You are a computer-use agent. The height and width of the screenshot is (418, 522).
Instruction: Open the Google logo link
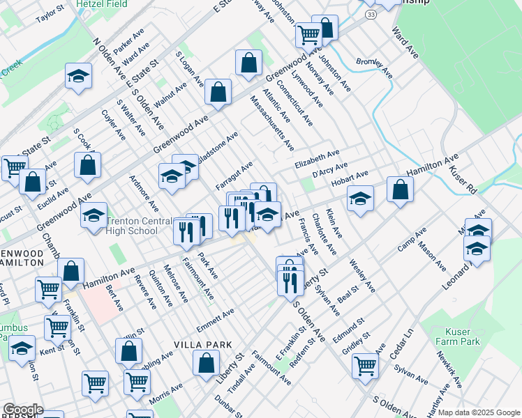tap(22, 410)
